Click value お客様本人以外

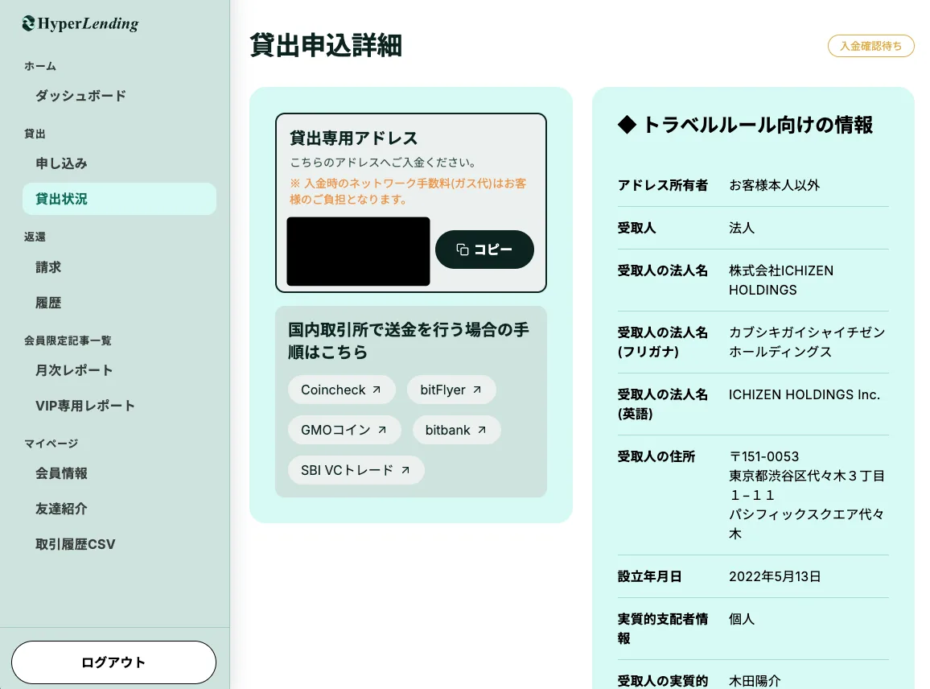774,185
